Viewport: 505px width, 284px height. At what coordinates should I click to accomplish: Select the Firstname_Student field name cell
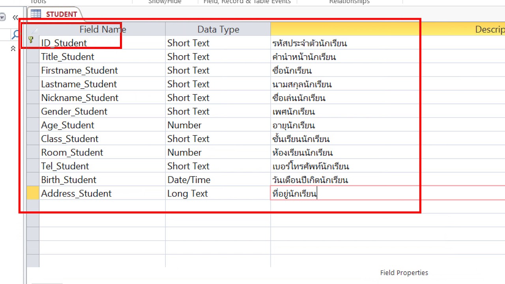(103, 70)
